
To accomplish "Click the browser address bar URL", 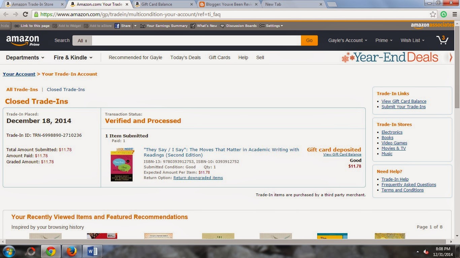I will click(x=130, y=14).
